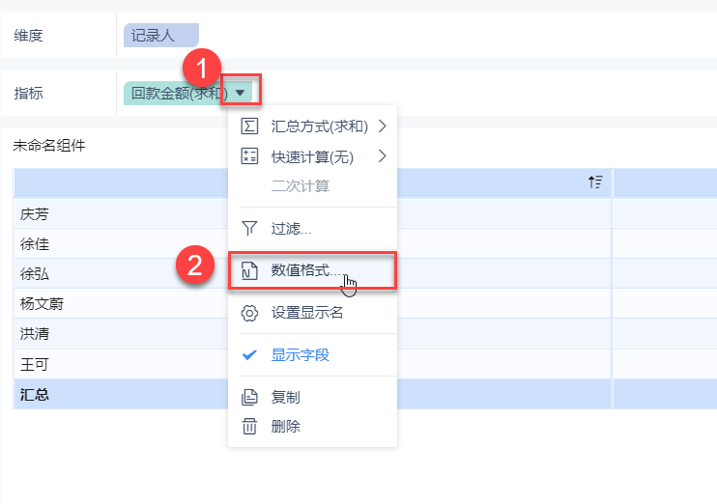Click the trash icon beside 删除
717x504 pixels.
[249, 426]
